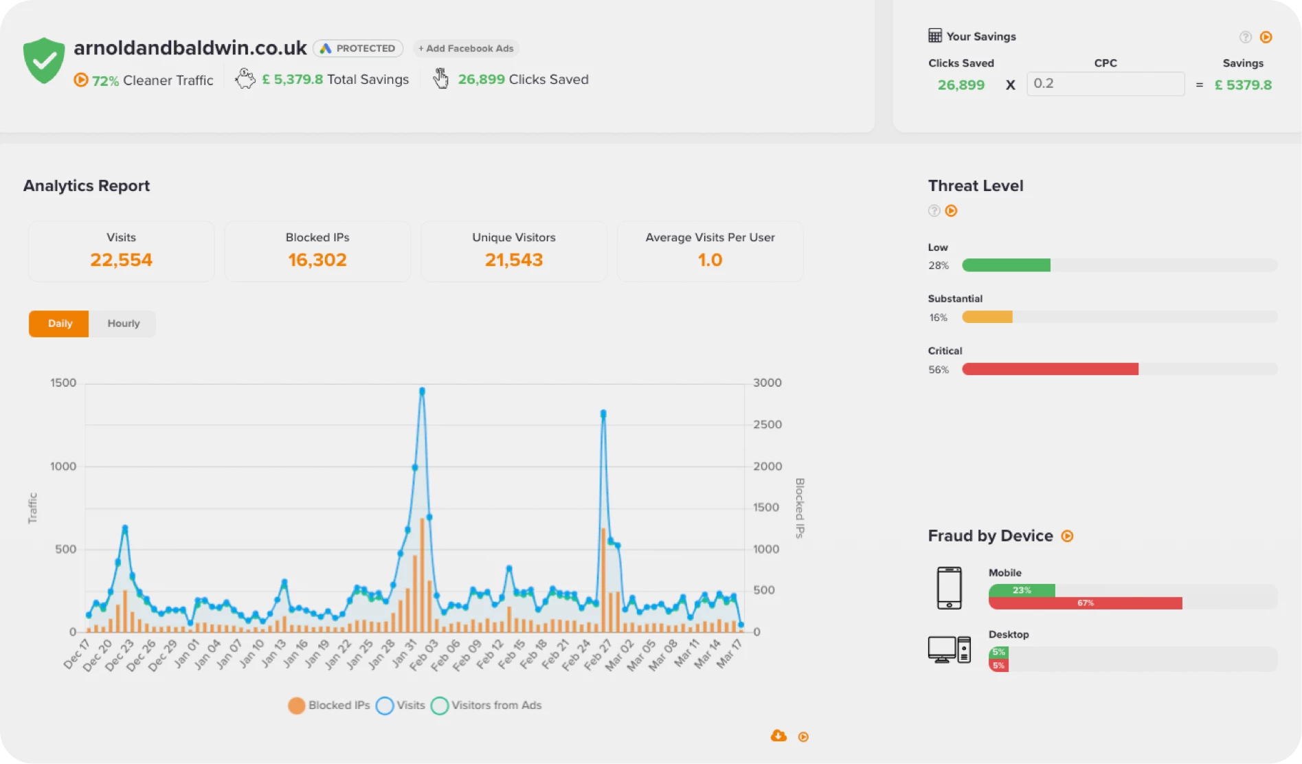Click the green shield protection icon
1302x764 pixels.
coord(44,60)
